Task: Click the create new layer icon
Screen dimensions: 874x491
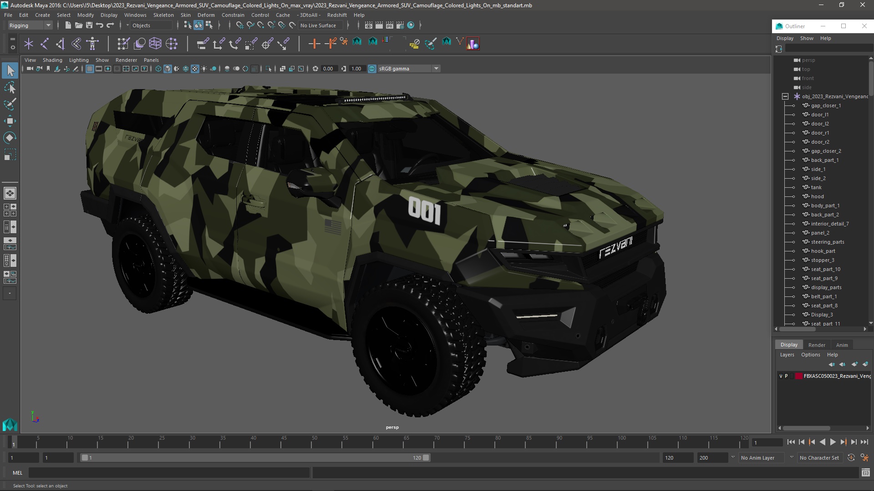Action: 854,364
